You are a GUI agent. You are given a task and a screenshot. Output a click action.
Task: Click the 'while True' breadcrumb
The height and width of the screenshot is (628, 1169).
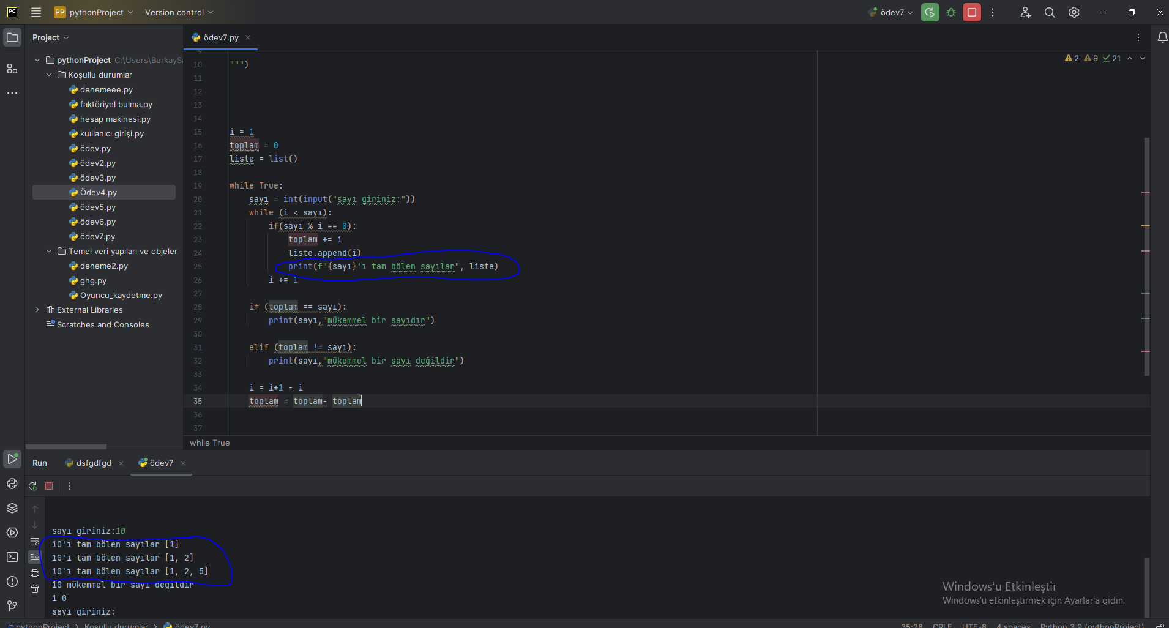pyautogui.click(x=210, y=443)
